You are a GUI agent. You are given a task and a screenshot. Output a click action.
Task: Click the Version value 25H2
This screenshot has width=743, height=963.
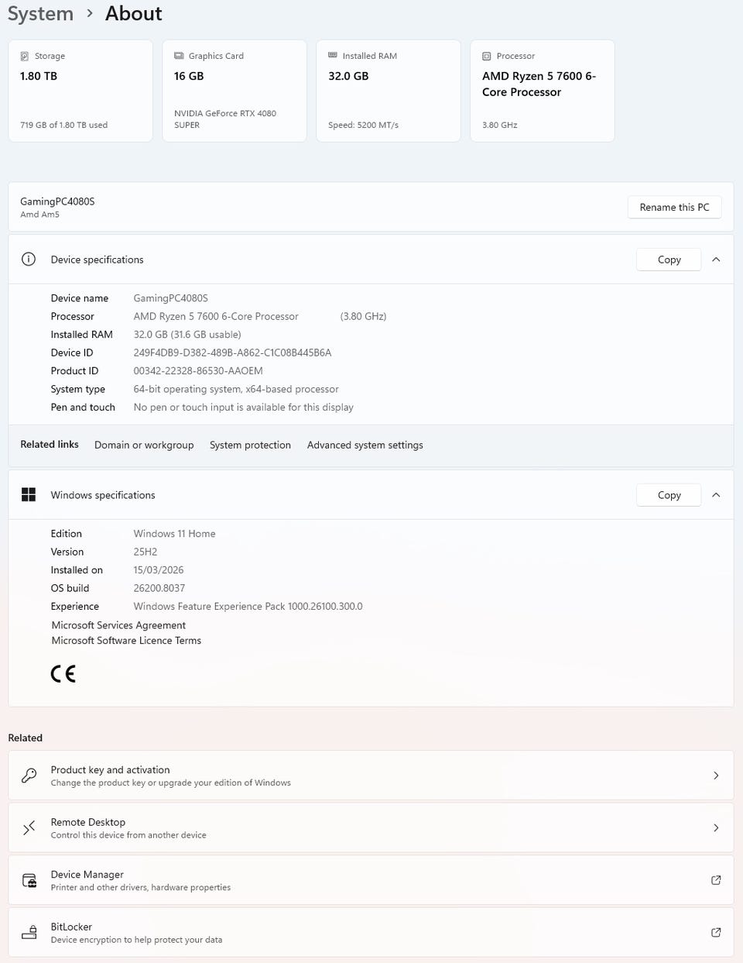[146, 552]
